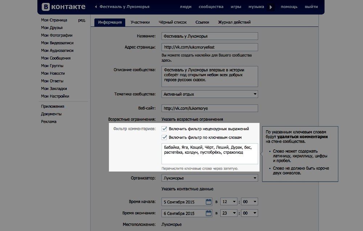
Task: Click the Название input field
Action: coord(209,36)
